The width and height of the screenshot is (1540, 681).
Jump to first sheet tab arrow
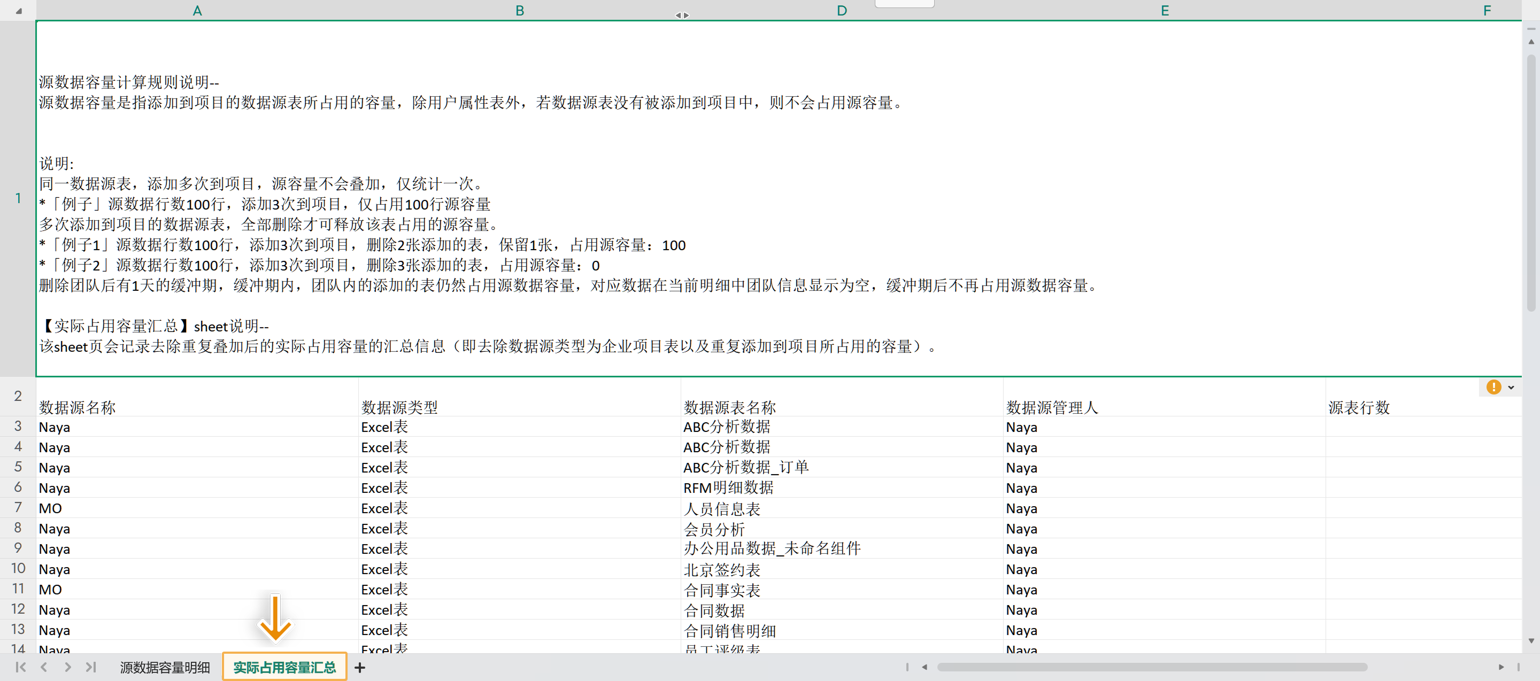[20, 667]
